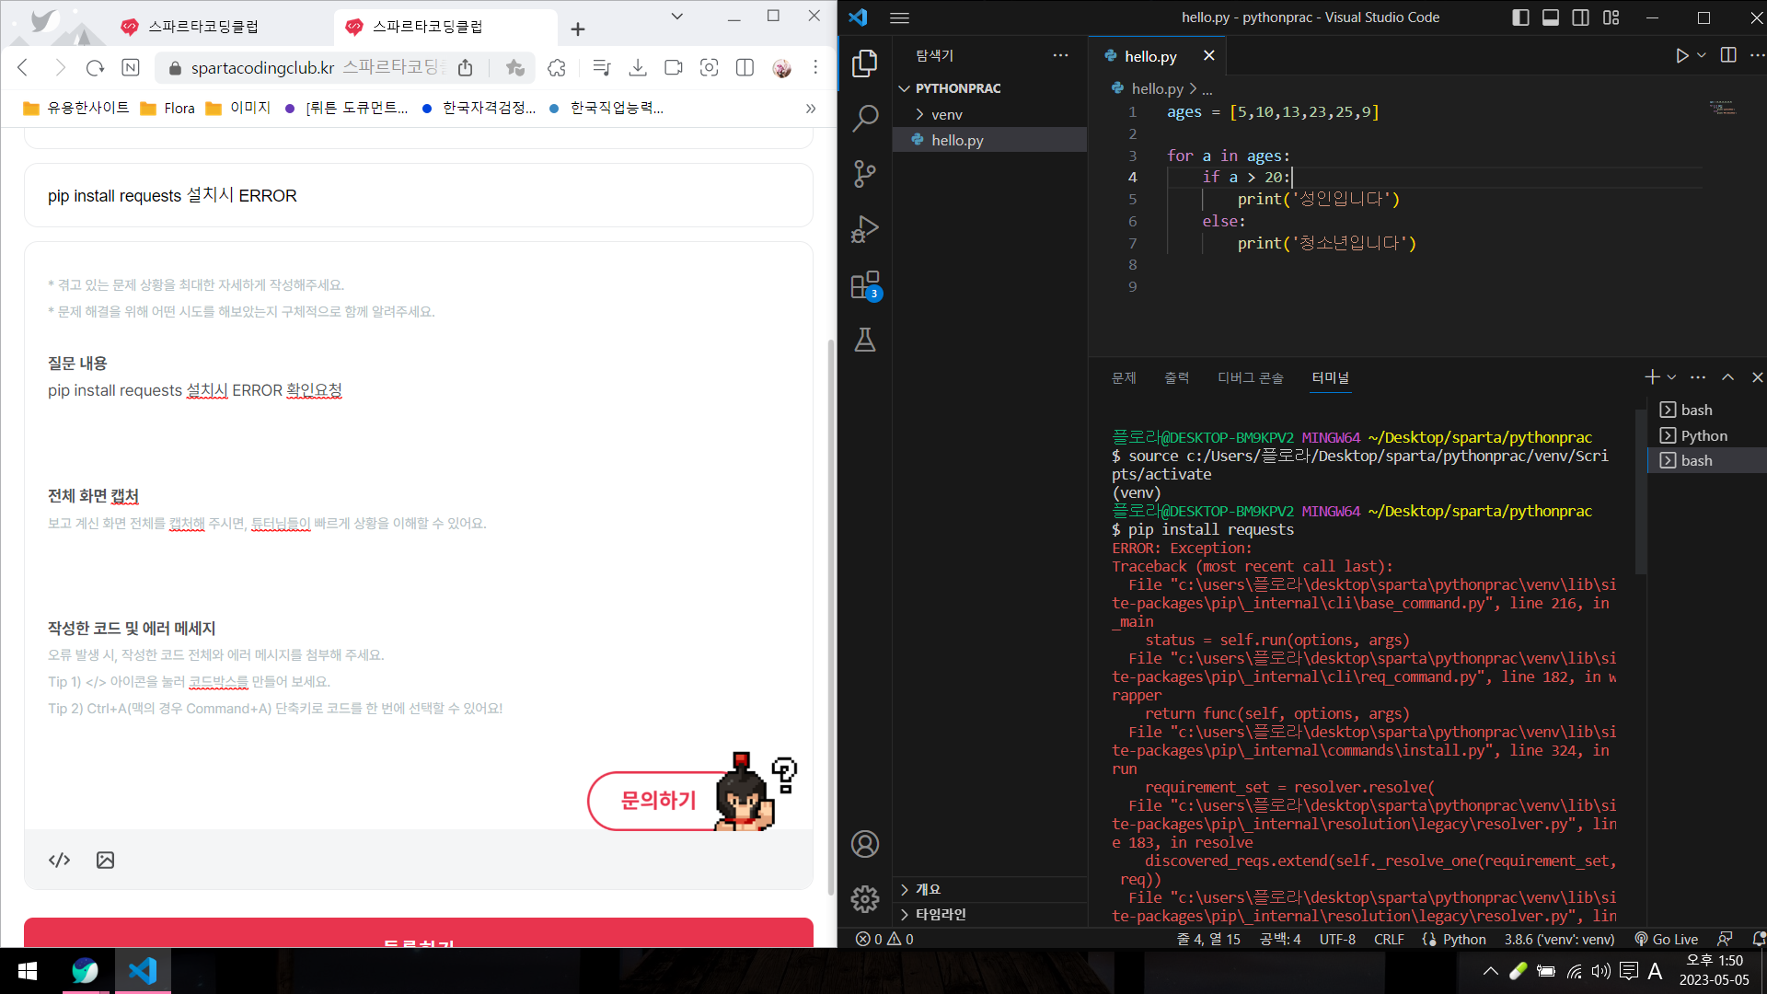The height and width of the screenshot is (994, 1767).
Task: Open a new browser tab with plus button
Action: point(578,29)
